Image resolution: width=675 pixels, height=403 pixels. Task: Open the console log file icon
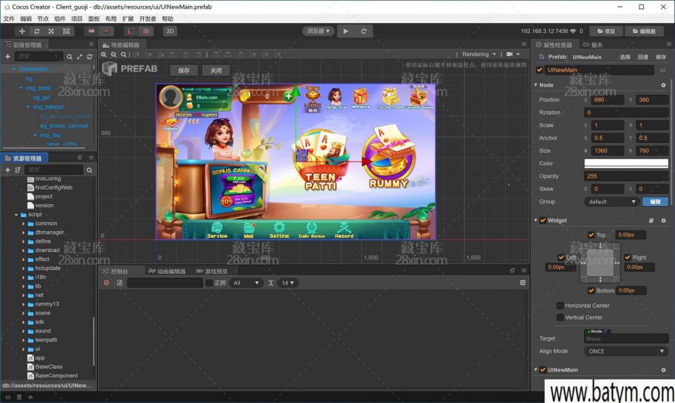(x=120, y=282)
